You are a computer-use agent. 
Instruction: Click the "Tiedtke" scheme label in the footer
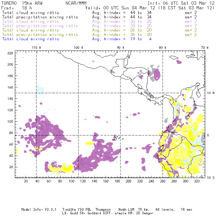69,210
